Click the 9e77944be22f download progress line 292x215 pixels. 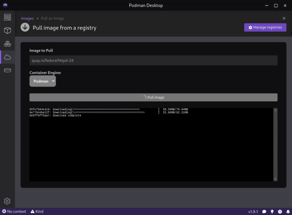[109, 113]
